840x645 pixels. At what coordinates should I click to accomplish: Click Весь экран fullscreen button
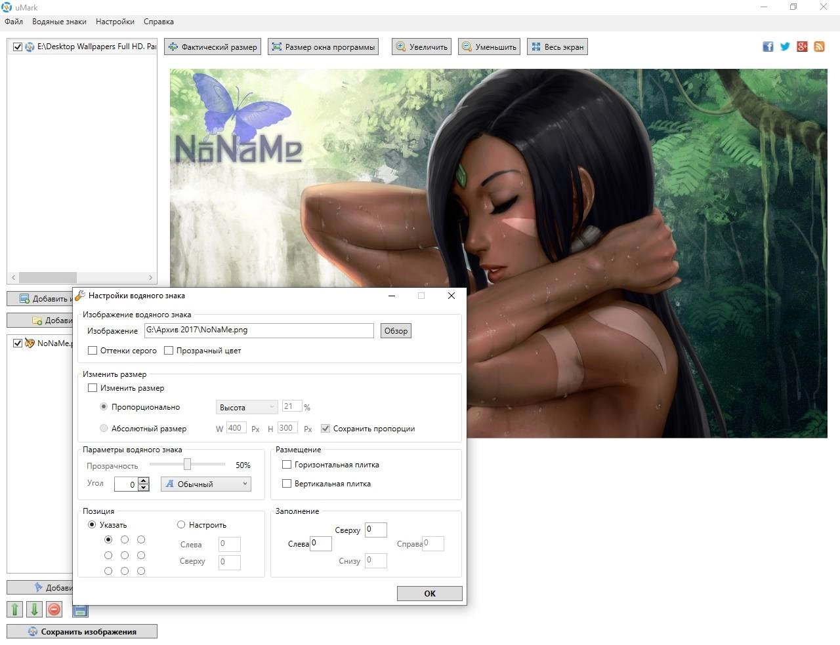557,47
